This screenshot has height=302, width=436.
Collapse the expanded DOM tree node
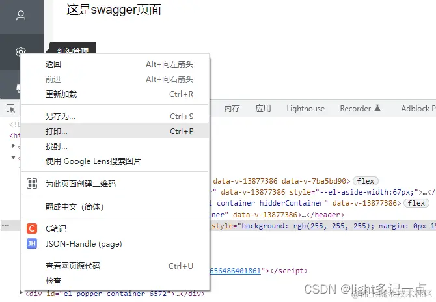(13, 157)
